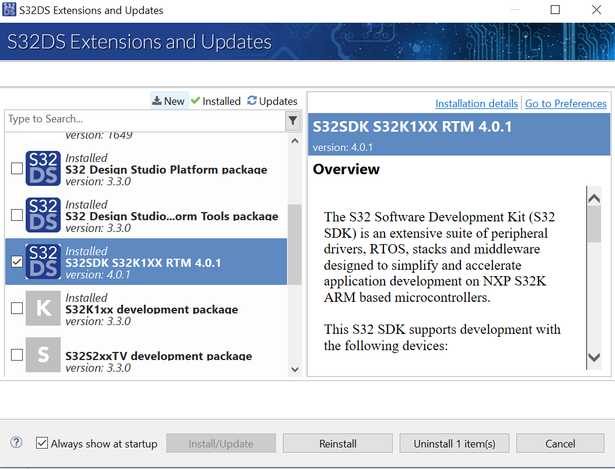
Task: Click the S32SDK S32K1XX RTM icon
Action: point(43,262)
